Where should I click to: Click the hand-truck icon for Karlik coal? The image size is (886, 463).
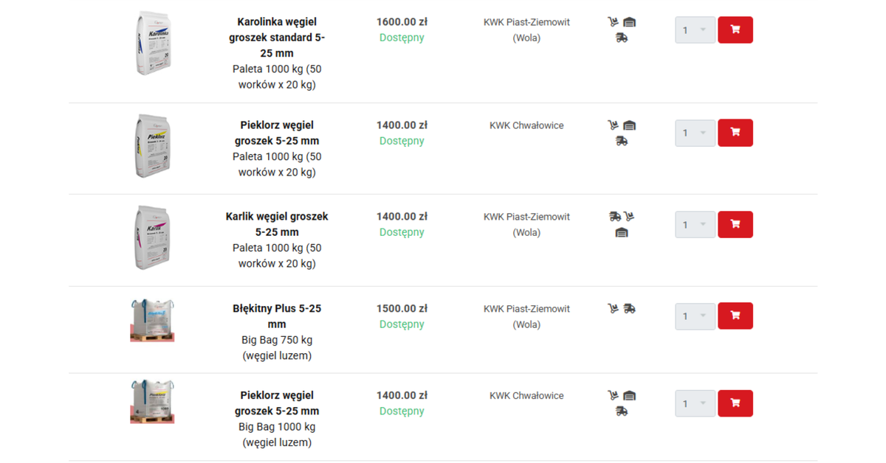coord(629,217)
